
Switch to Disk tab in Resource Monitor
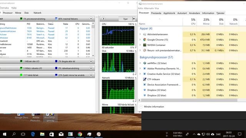pos(27,13)
